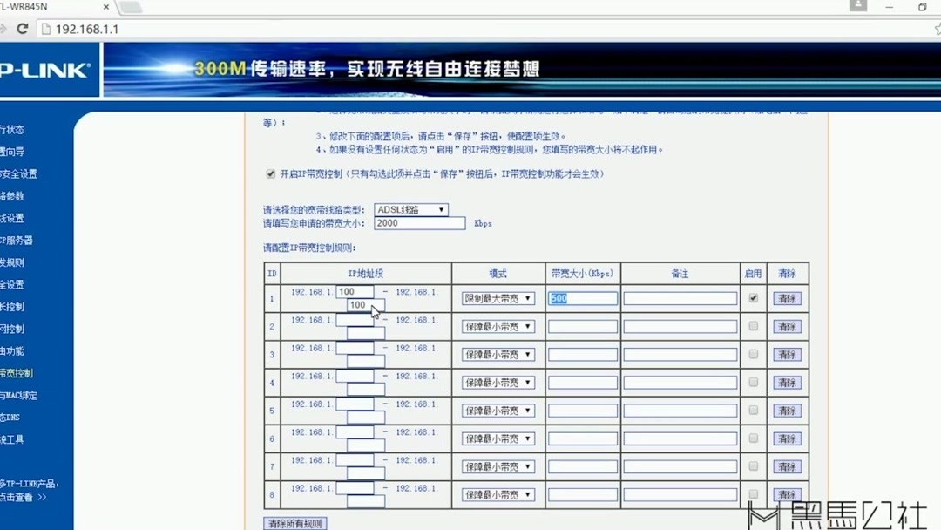Click rule 1's bandwidth field showing 500

[x=582, y=298]
